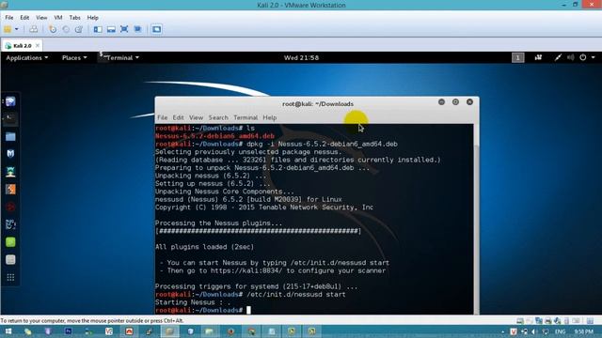This screenshot has height=338, width=602.
Task: Open the terminal window's Search menu
Action: 218,117
